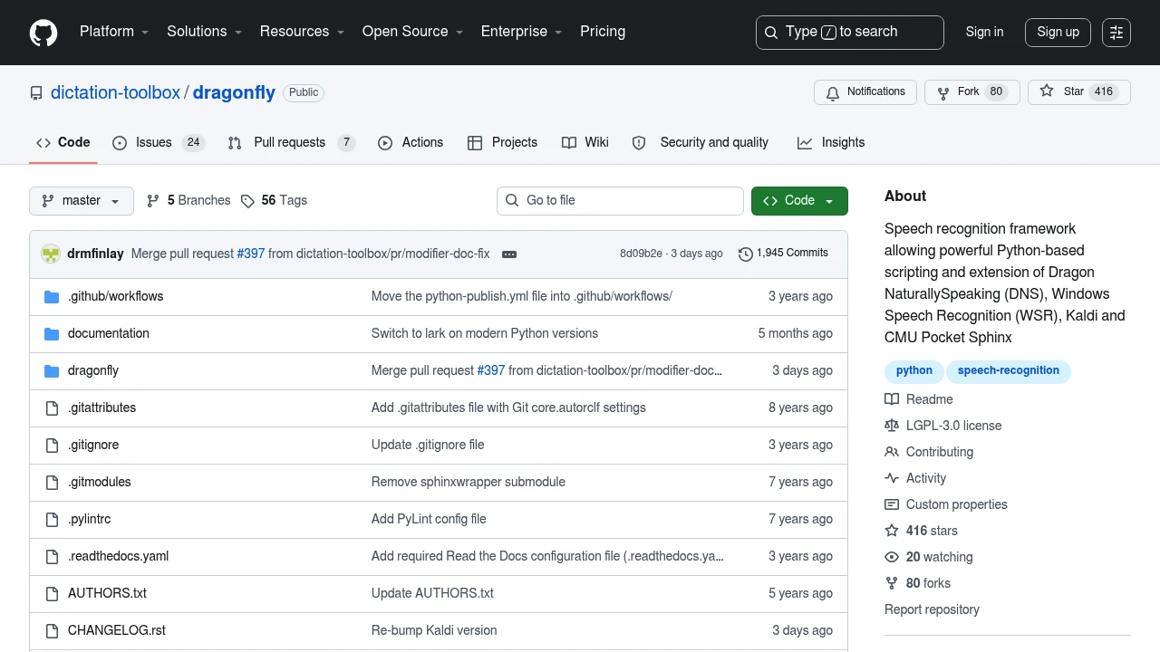Open the dictation-toolbox owner link

[115, 92]
